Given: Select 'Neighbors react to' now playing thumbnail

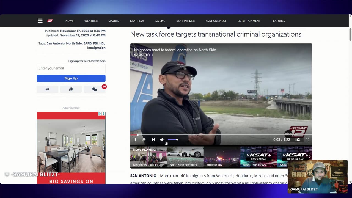Looking at the screenshot, I should coord(148,157).
